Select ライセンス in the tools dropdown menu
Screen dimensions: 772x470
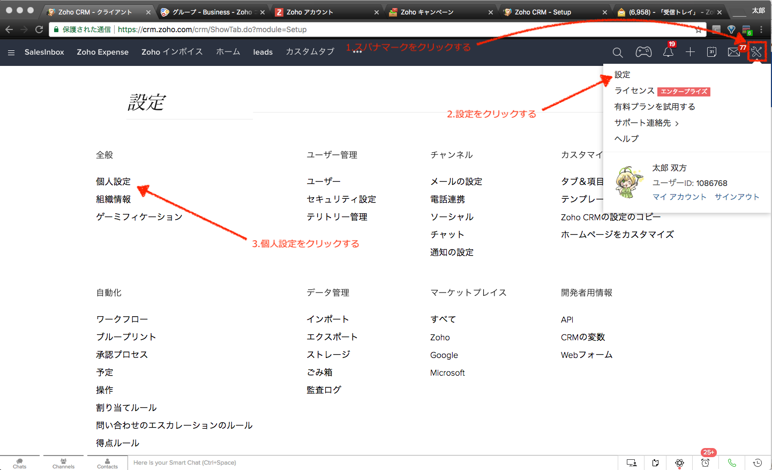click(x=634, y=91)
